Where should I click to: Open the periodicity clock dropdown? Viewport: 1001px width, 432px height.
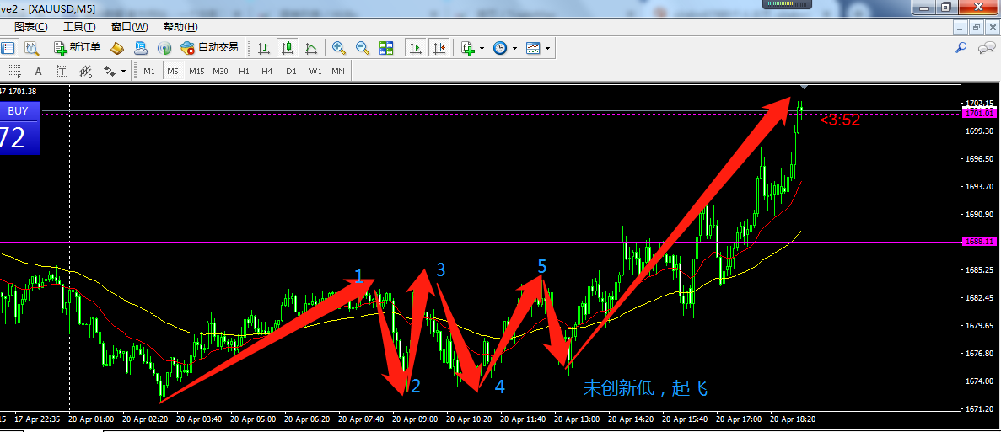tap(515, 49)
